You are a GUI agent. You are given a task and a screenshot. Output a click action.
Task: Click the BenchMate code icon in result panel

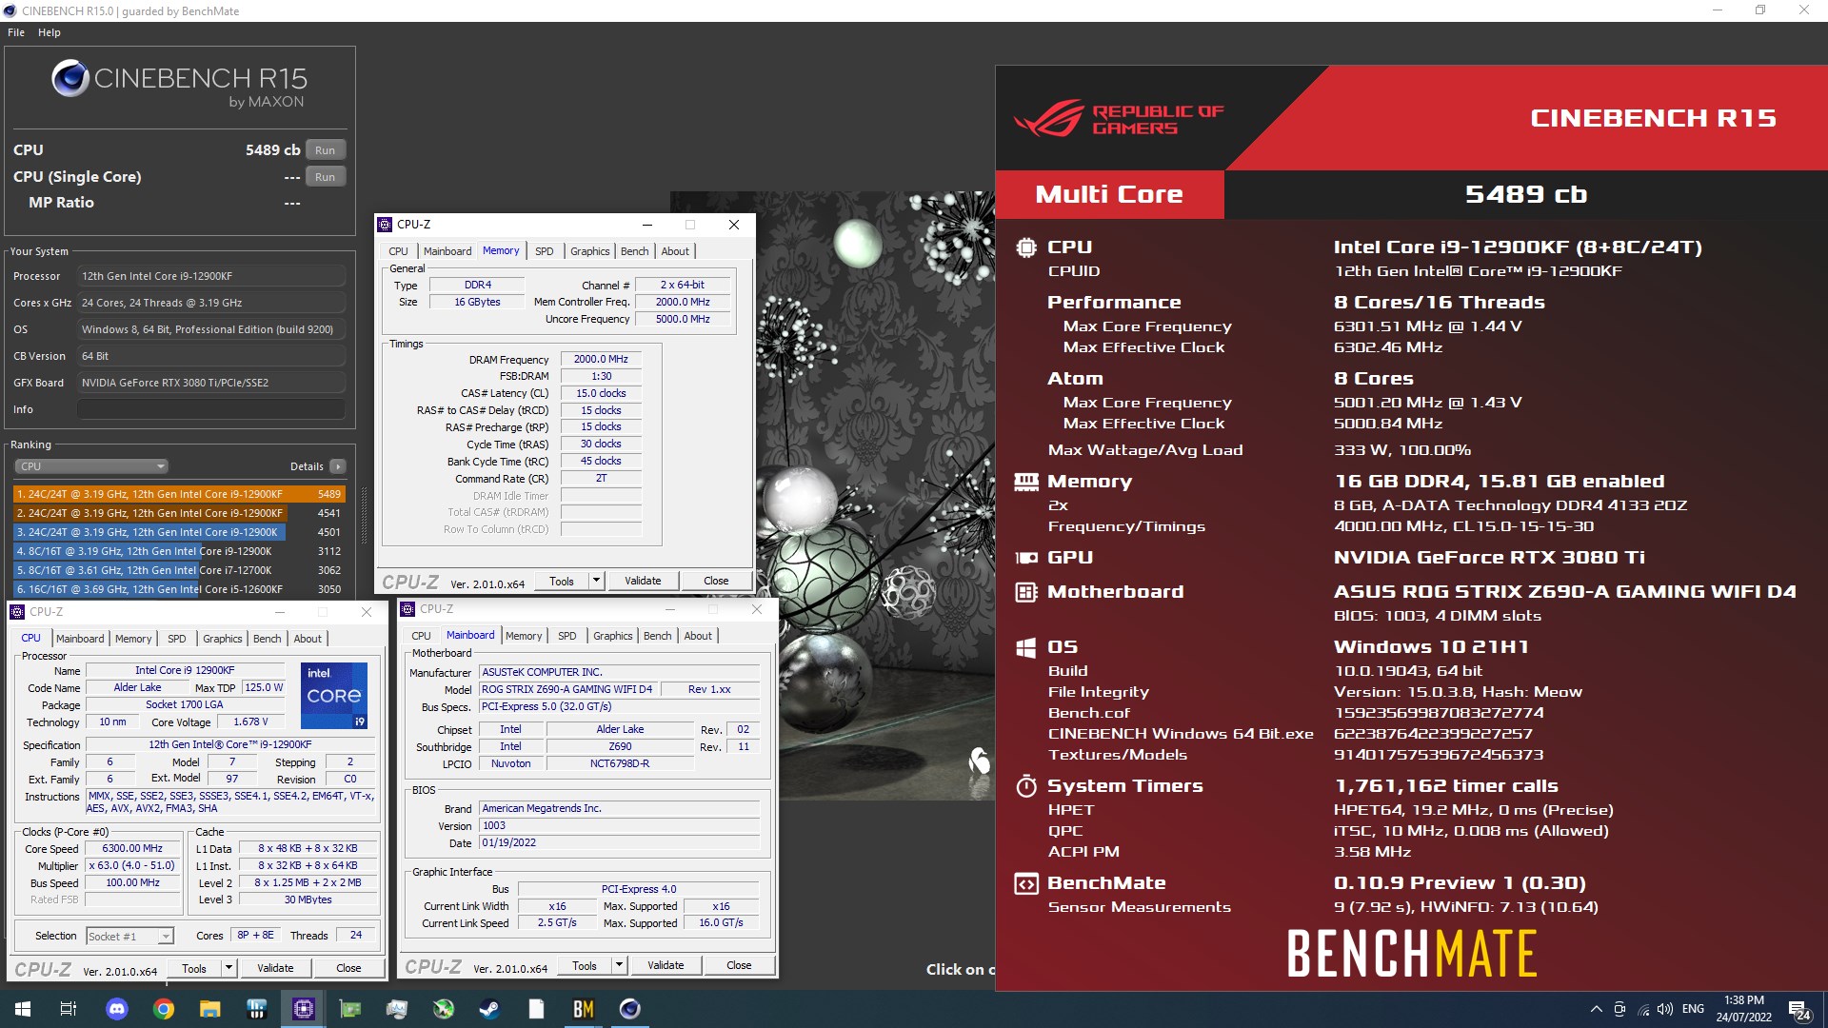tap(1025, 883)
